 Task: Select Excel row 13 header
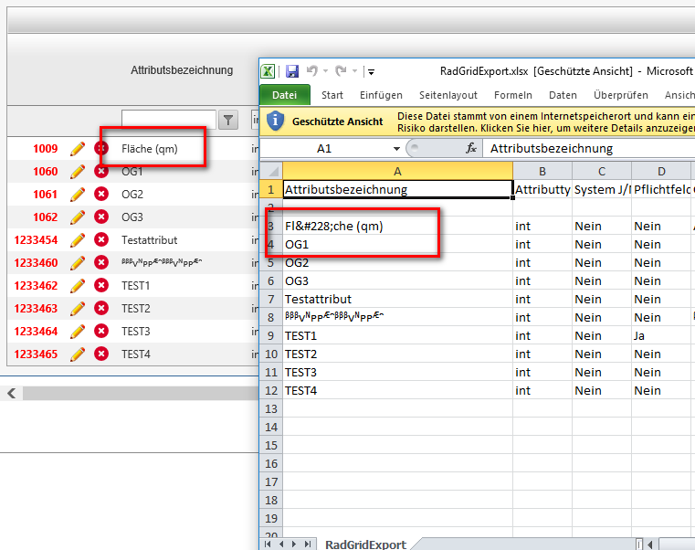click(271, 409)
